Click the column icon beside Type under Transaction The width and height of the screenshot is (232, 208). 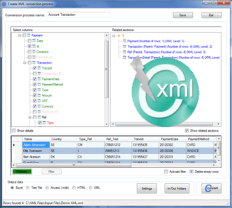[39, 90]
